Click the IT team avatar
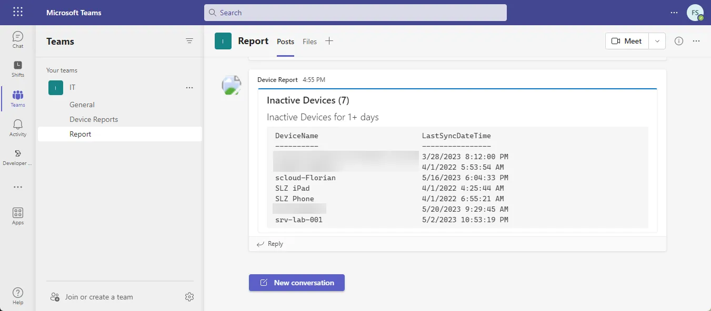Image resolution: width=711 pixels, height=311 pixels. (x=56, y=88)
